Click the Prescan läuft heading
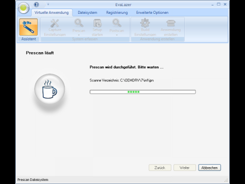The image size is (245, 184). tap(40, 53)
